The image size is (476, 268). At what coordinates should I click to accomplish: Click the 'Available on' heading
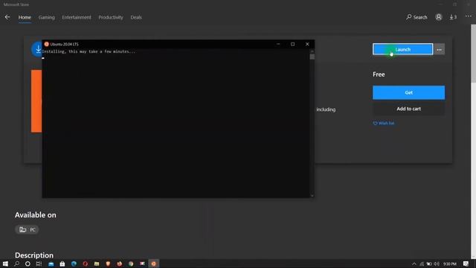[36, 215]
